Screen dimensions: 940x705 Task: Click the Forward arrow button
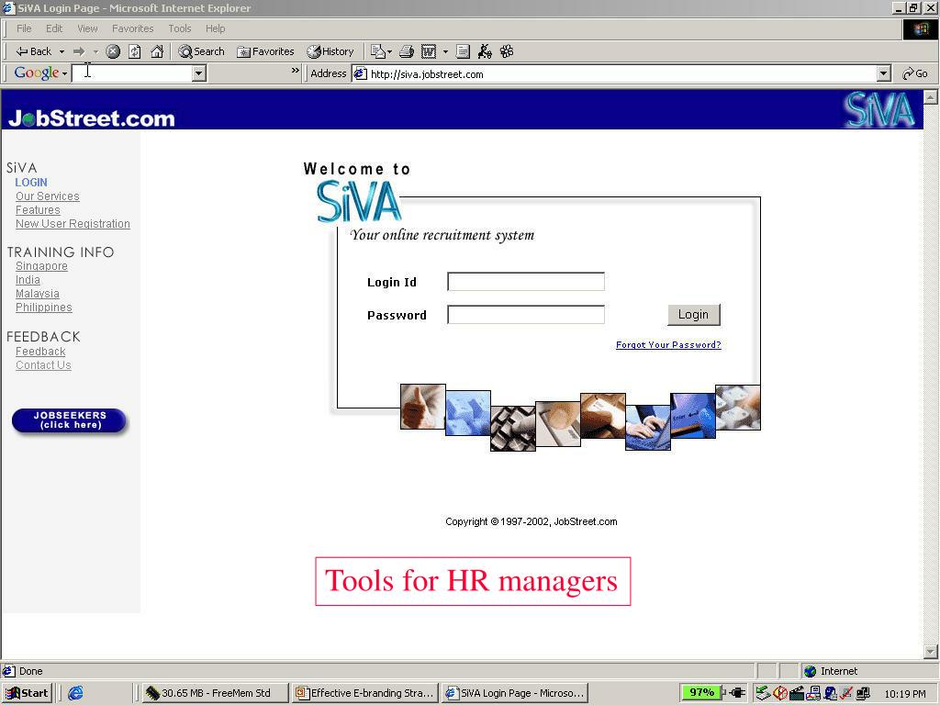tap(79, 51)
